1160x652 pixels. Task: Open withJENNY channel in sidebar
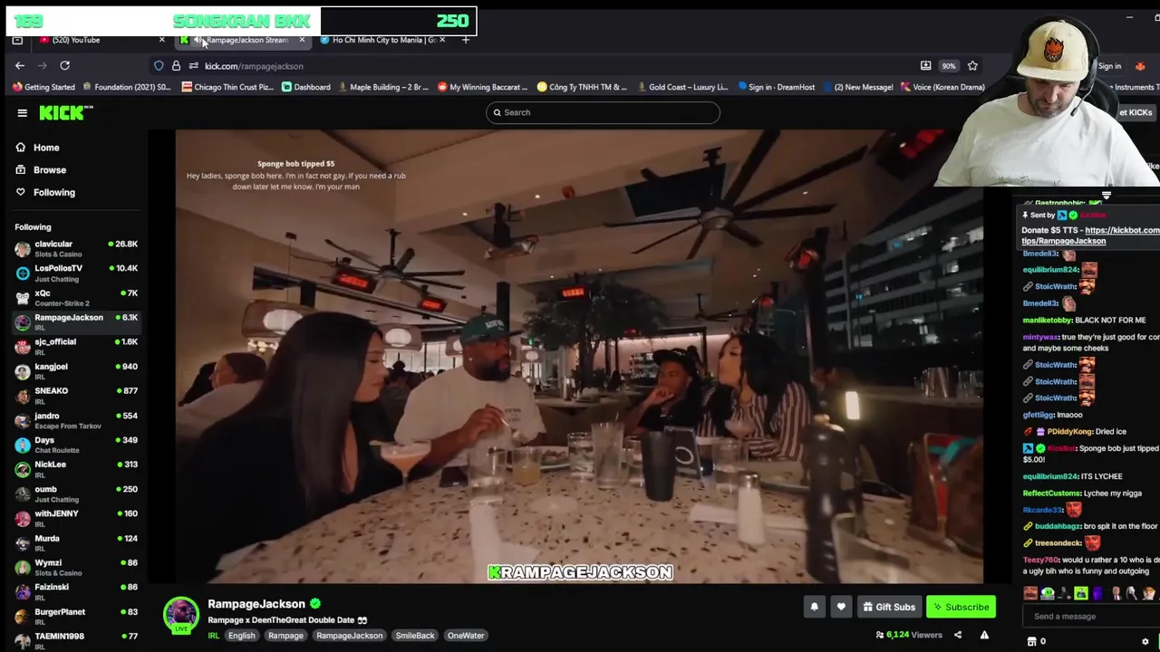[x=76, y=518]
